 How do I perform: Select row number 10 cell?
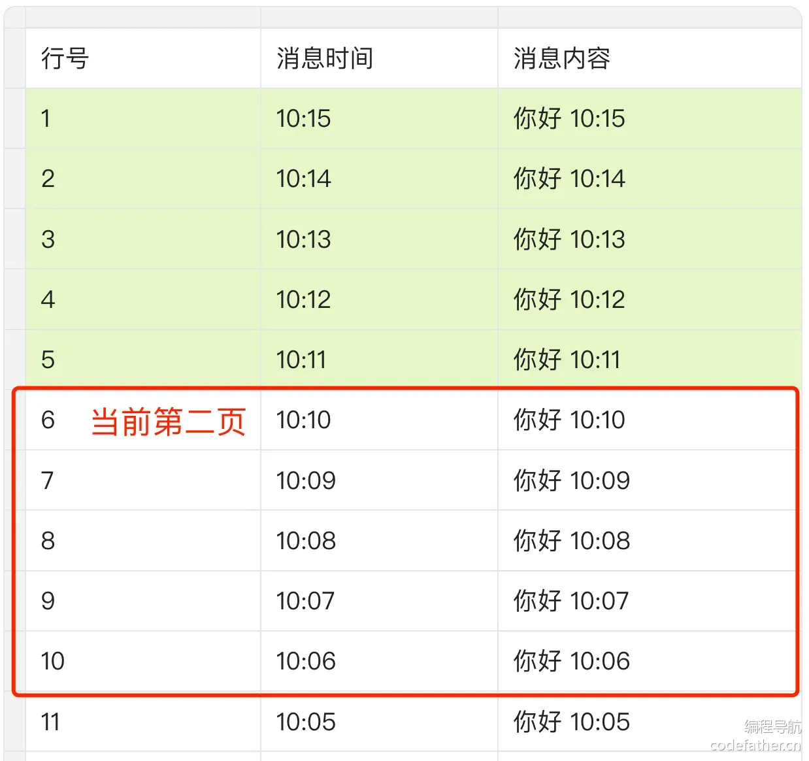click(143, 661)
